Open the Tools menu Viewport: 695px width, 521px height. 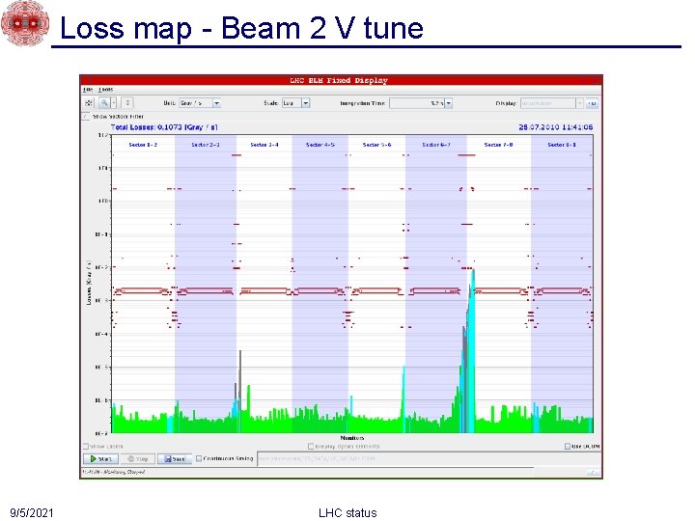pyautogui.click(x=105, y=90)
